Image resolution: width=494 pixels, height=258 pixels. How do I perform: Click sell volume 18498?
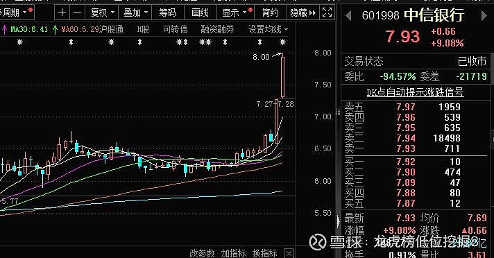446,138
